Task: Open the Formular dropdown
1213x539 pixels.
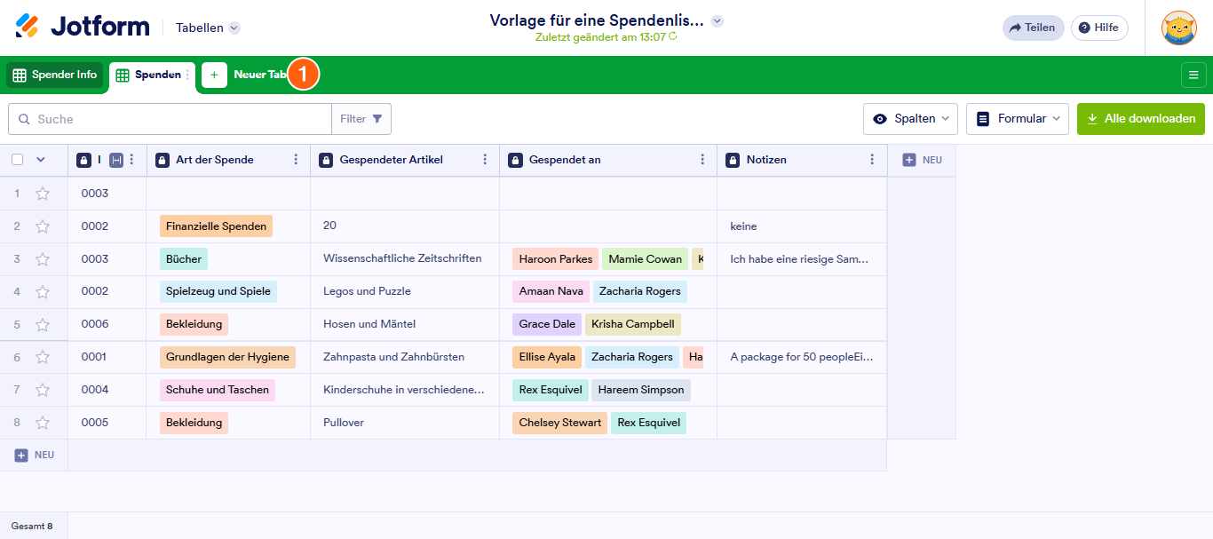Action: [x=1018, y=119]
